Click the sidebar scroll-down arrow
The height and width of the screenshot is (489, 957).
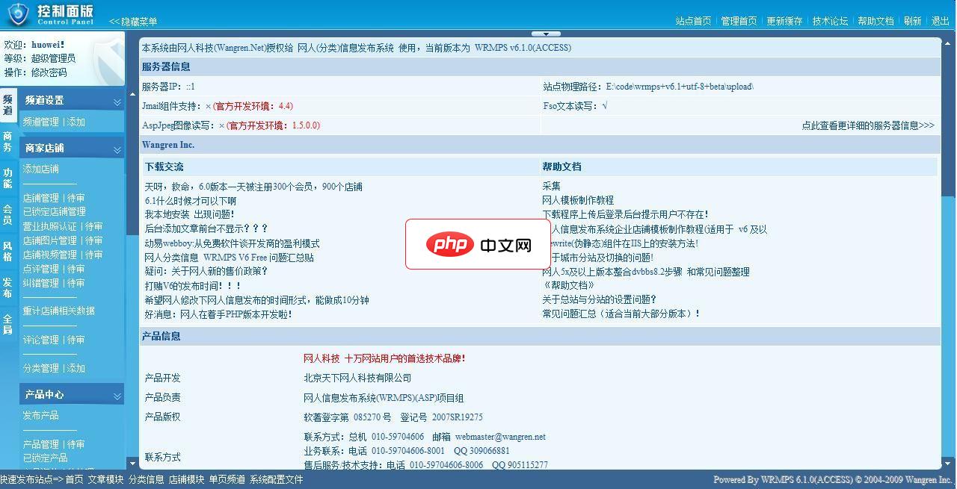(133, 465)
